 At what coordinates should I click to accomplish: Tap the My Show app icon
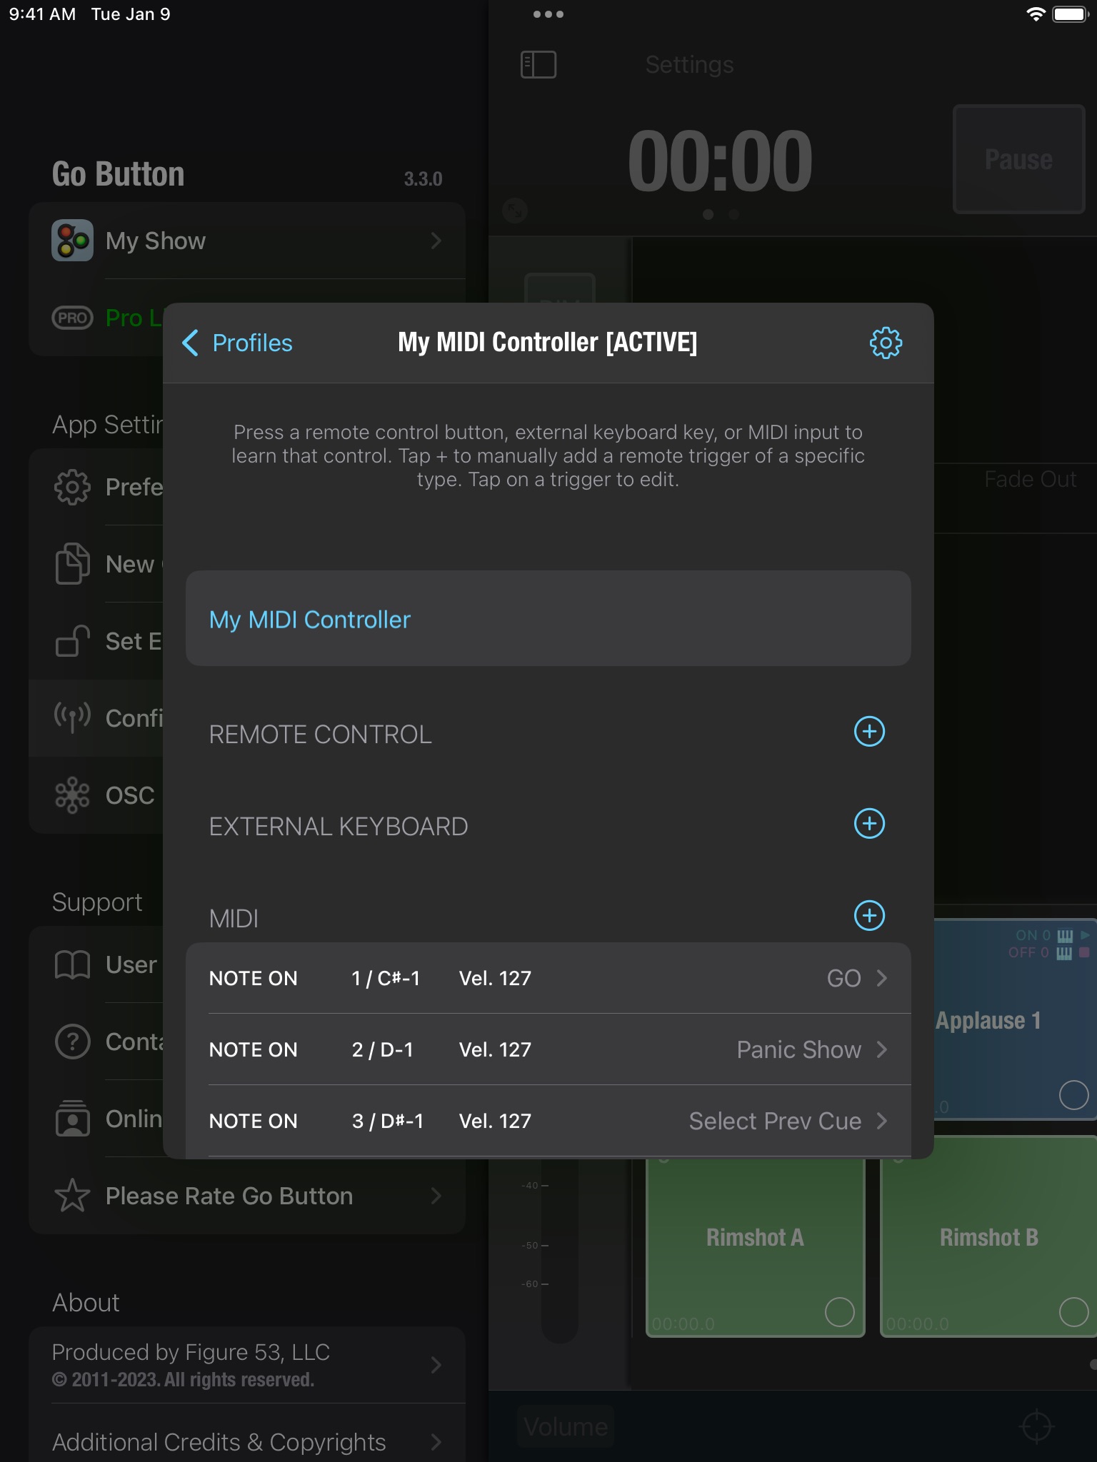[x=72, y=241]
